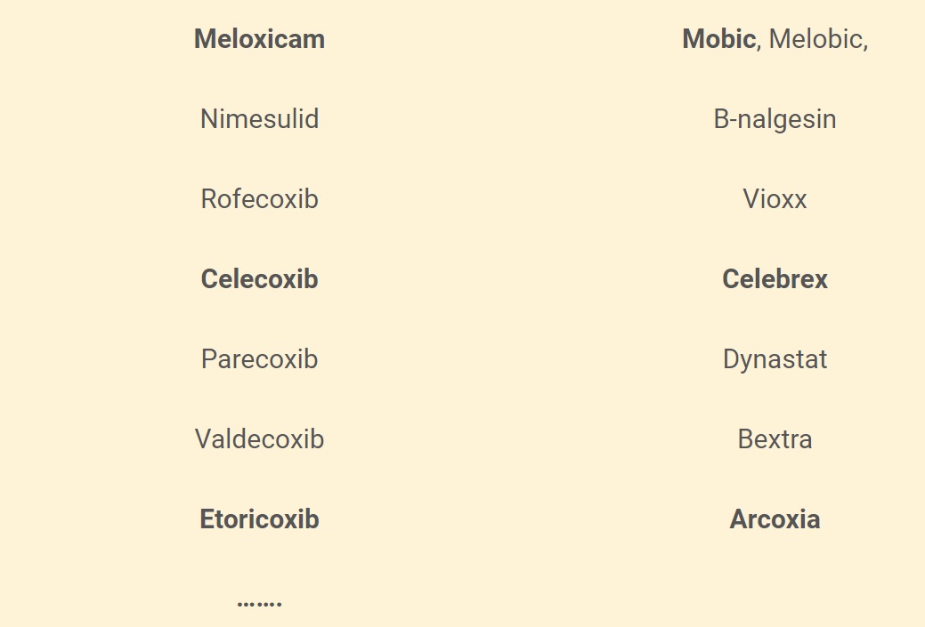Click the ellipsis below Etoricoxib
Screen dimensions: 925x627
click(259, 604)
